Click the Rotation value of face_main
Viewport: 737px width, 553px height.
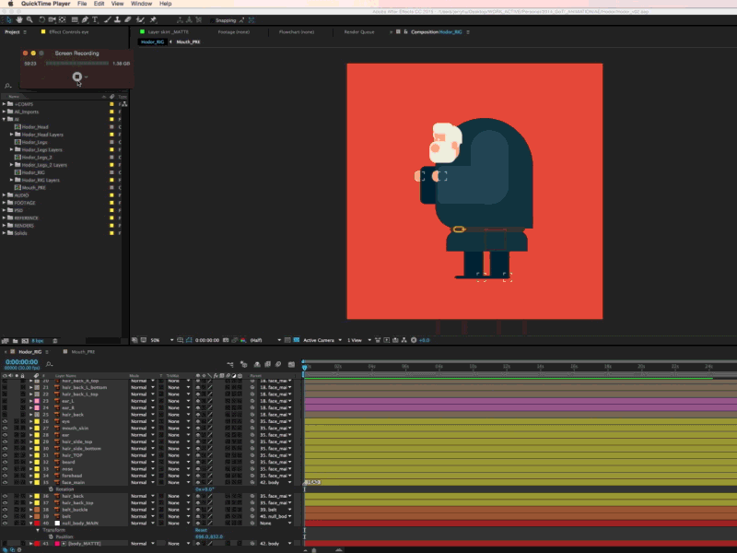tap(205, 489)
